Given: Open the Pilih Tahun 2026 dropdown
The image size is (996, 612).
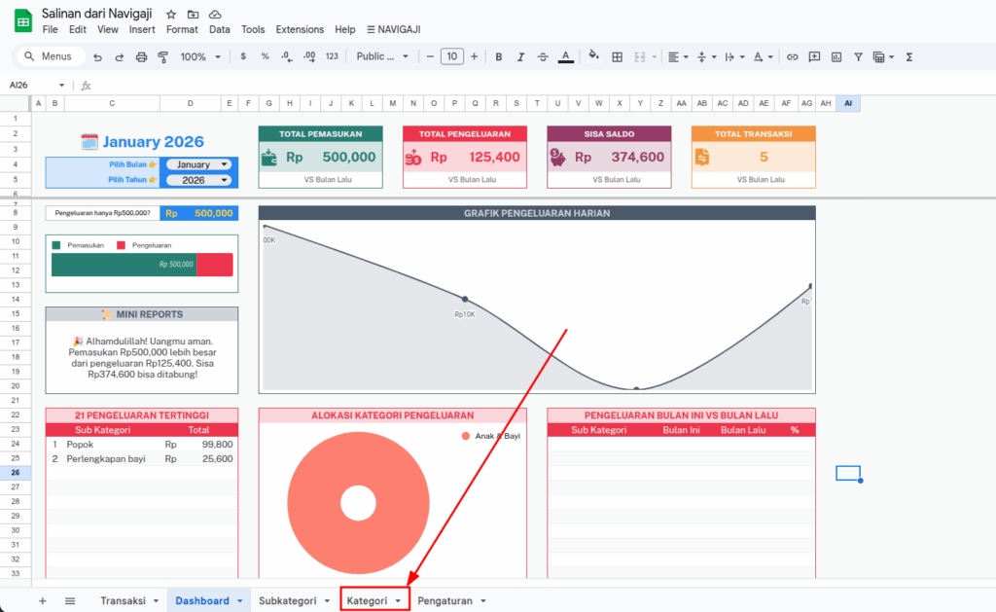Looking at the screenshot, I should (x=198, y=180).
